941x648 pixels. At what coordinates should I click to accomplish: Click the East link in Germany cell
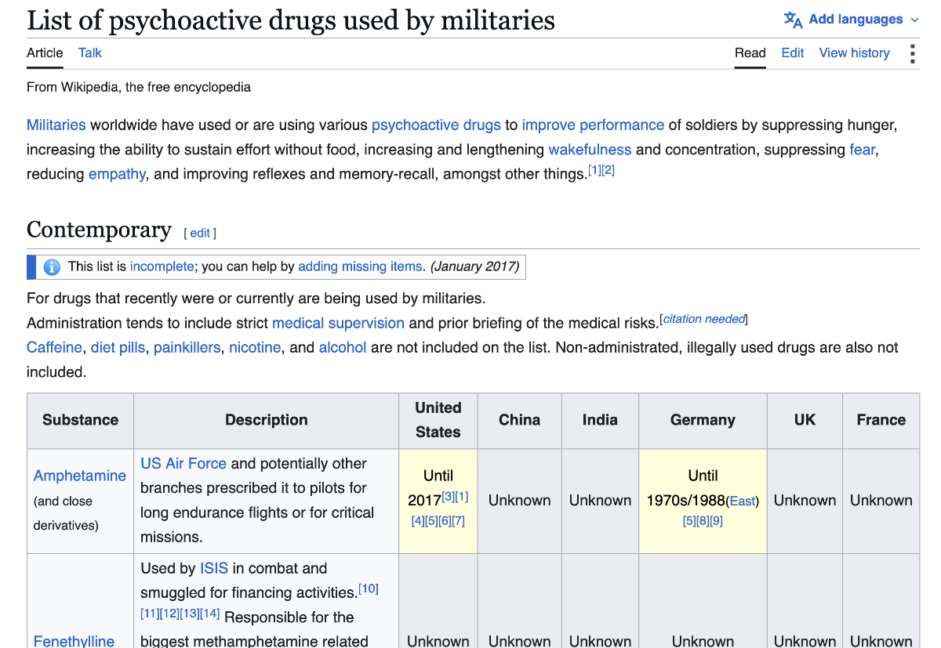[x=743, y=501]
